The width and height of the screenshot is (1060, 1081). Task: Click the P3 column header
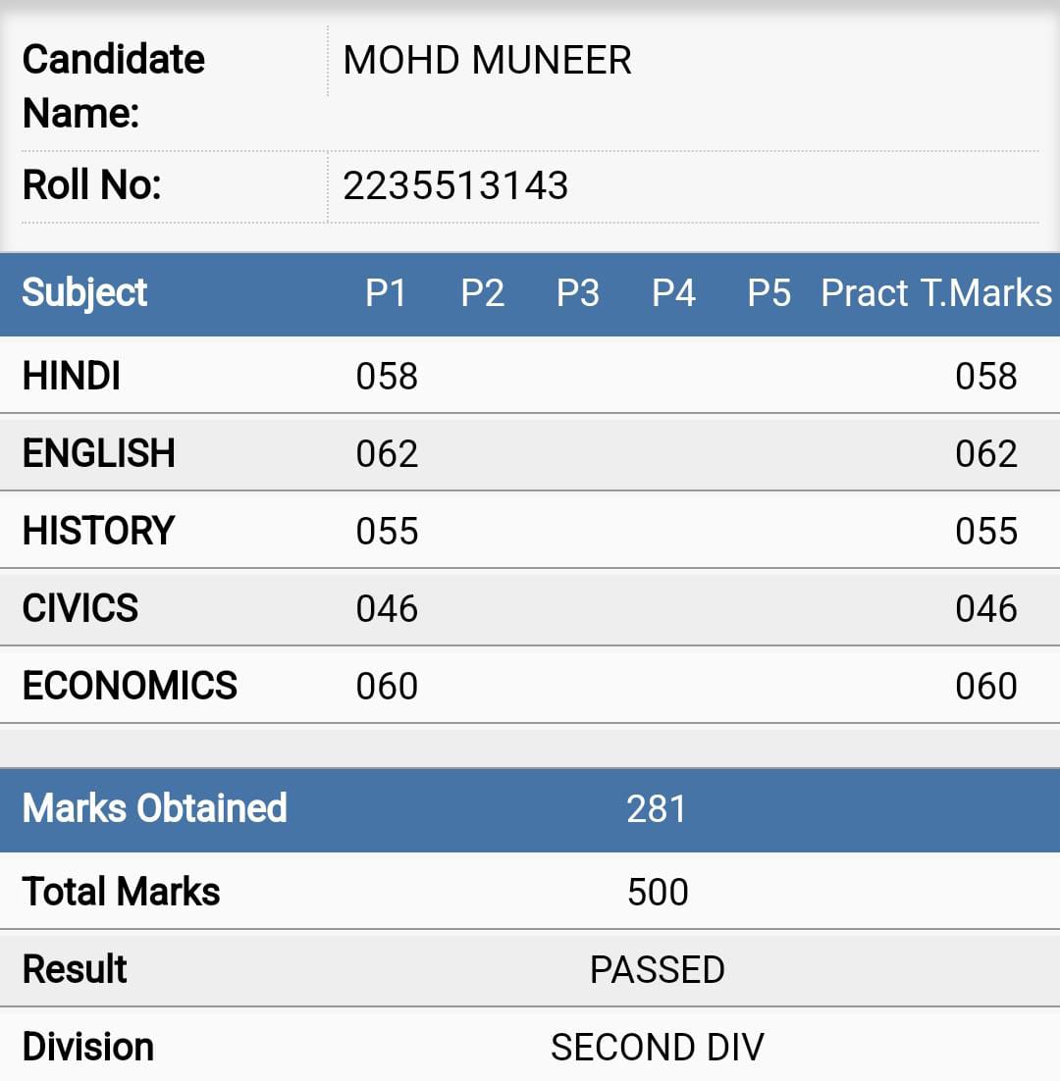point(578,293)
